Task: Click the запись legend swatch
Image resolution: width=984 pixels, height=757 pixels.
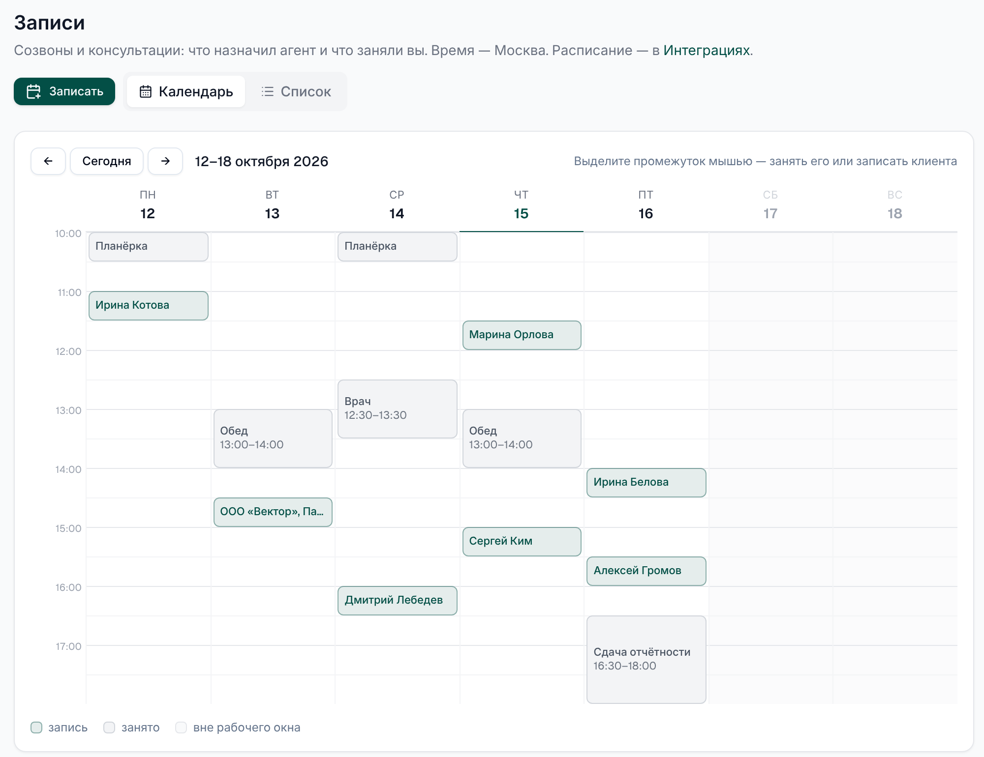Action: pos(36,728)
